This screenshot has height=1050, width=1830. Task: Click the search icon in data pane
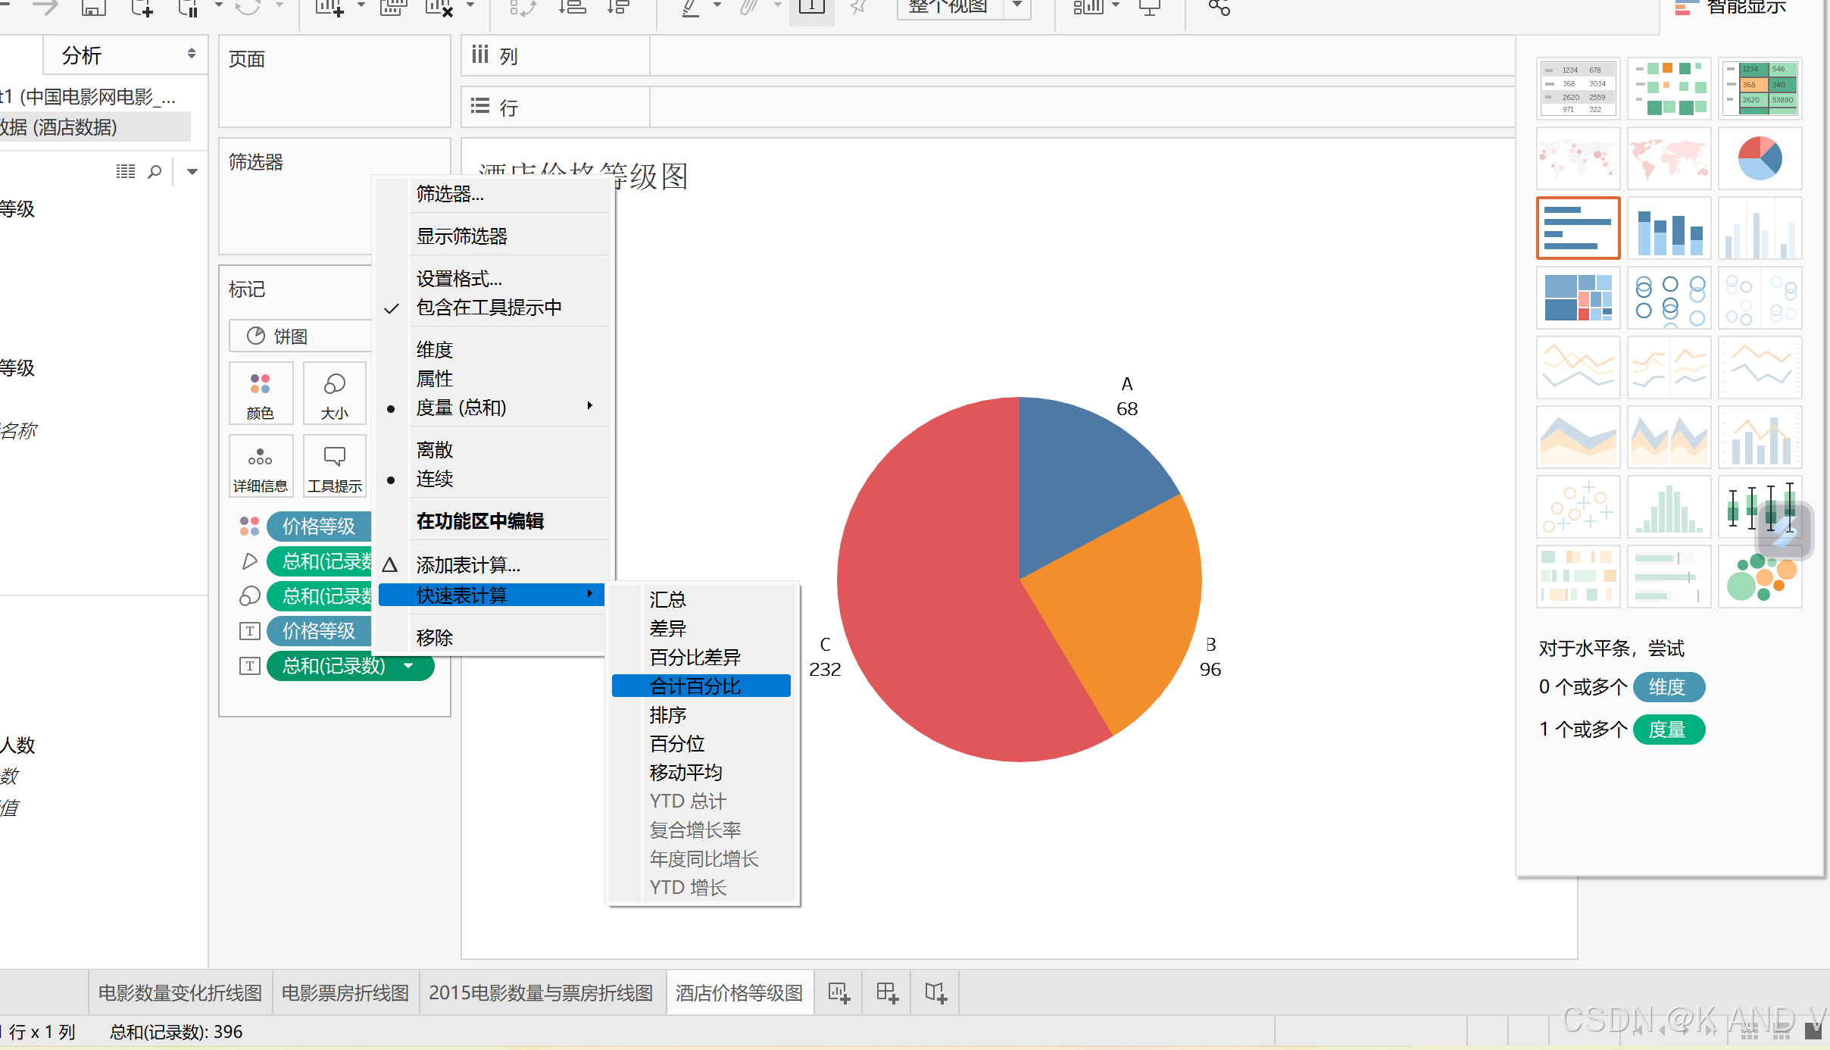pyautogui.click(x=155, y=172)
